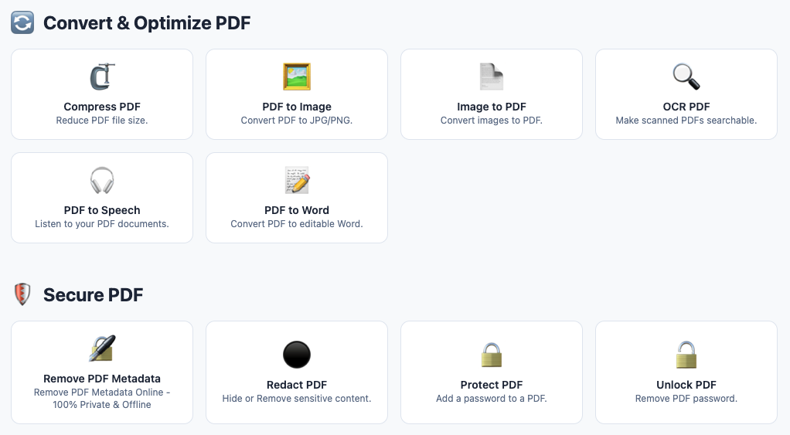Viewport: 790px width, 435px height.
Task: Click the Image to PDF document icon
Action: tap(491, 76)
